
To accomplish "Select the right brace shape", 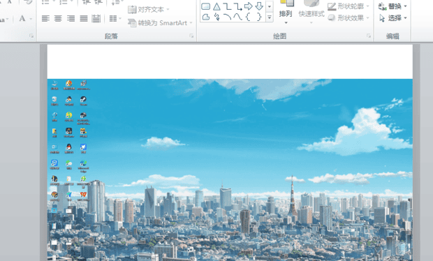I will pyautogui.click(x=258, y=17).
